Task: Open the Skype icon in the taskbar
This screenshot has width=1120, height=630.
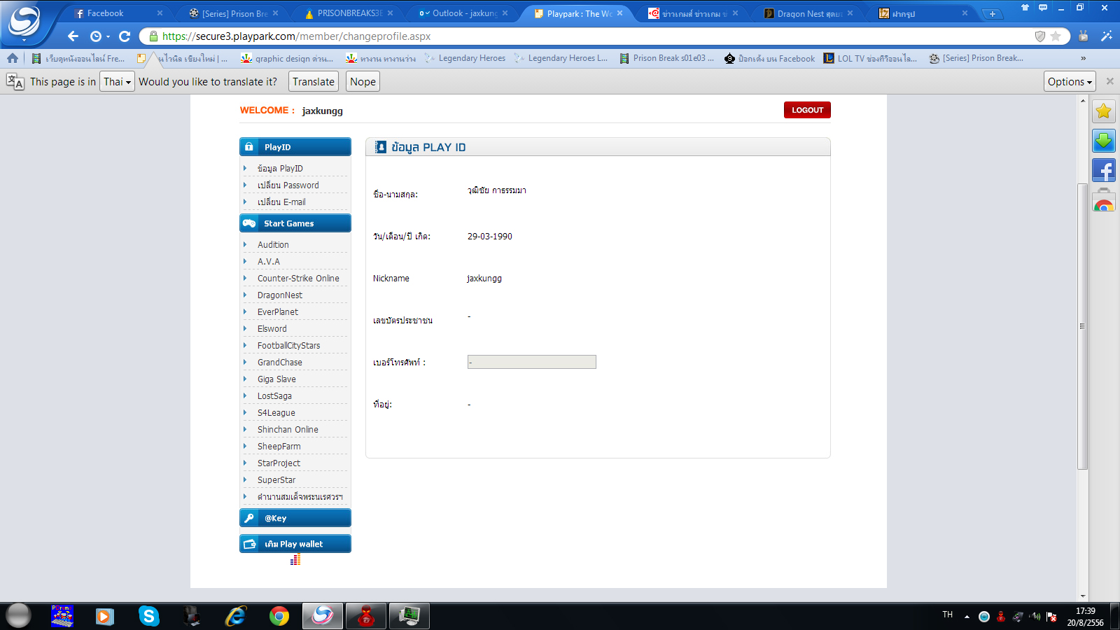Action: pos(148,616)
